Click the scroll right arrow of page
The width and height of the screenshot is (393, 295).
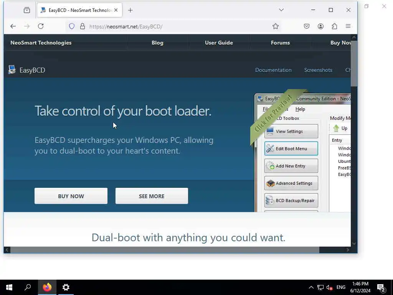coord(348,250)
